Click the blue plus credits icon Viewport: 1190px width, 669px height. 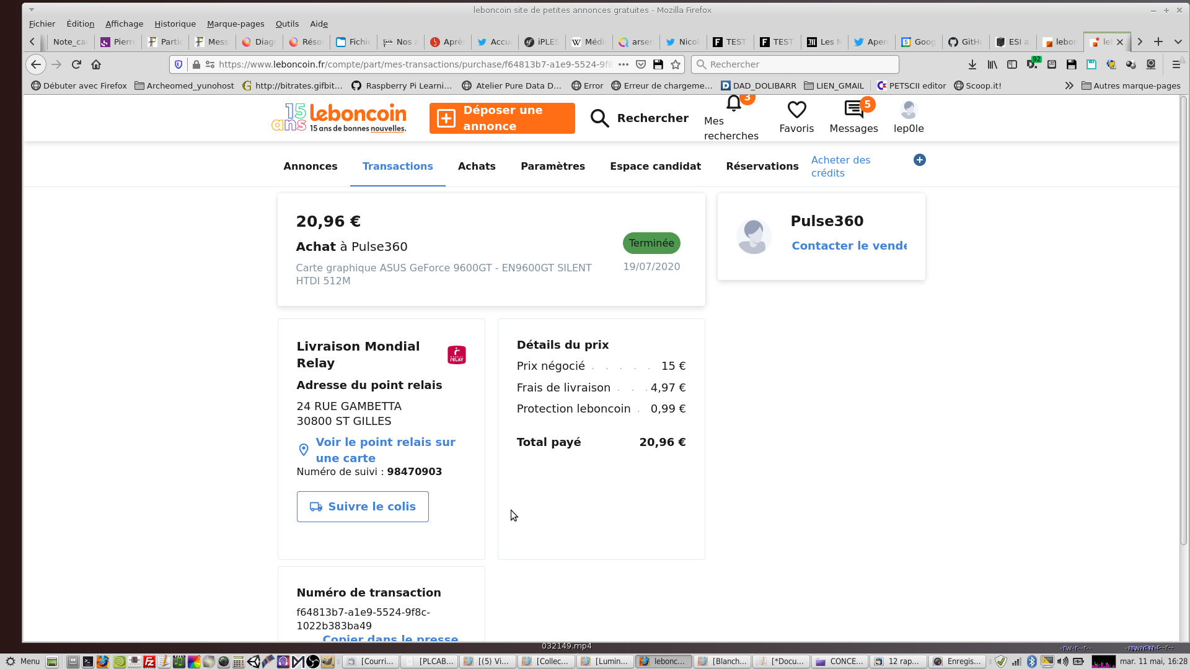tap(920, 160)
